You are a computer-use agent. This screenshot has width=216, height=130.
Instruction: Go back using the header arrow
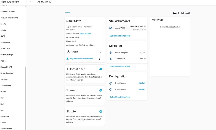coord(31,2)
